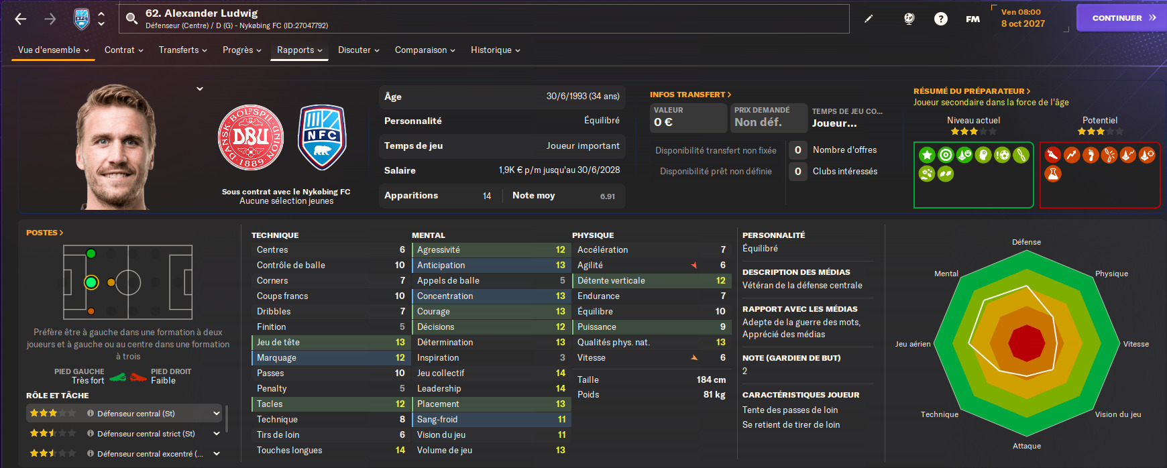
Task: Open the Rapports tab
Action: point(300,50)
